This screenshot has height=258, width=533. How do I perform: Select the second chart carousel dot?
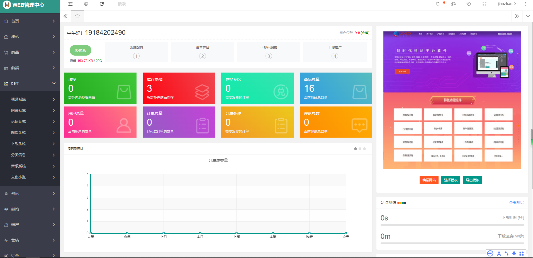point(360,149)
